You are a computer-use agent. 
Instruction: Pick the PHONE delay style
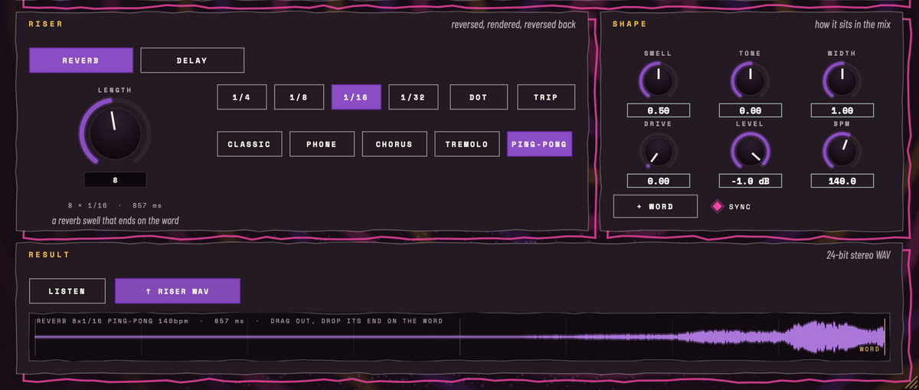(x=322, y=144)
